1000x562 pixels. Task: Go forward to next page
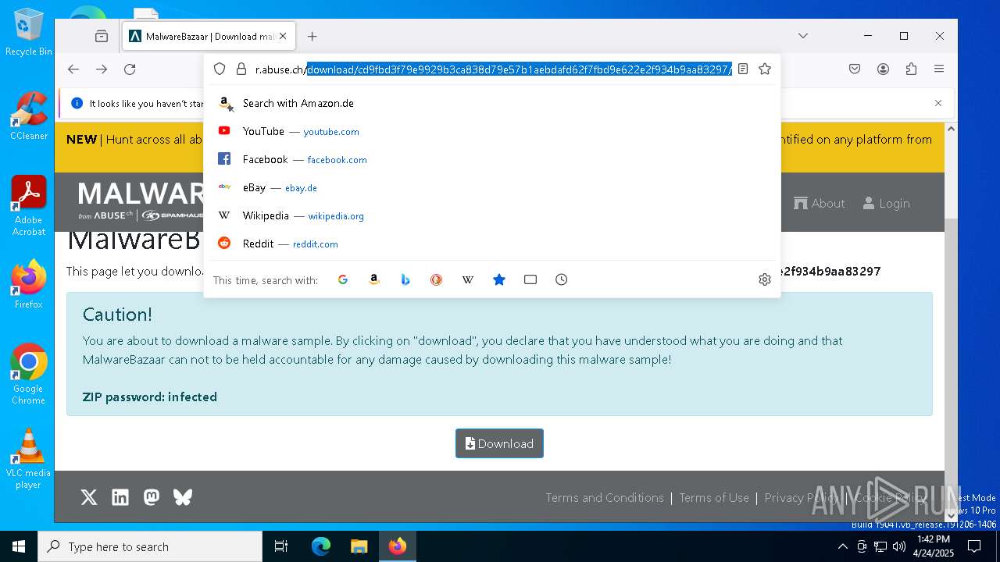[102, 69]
